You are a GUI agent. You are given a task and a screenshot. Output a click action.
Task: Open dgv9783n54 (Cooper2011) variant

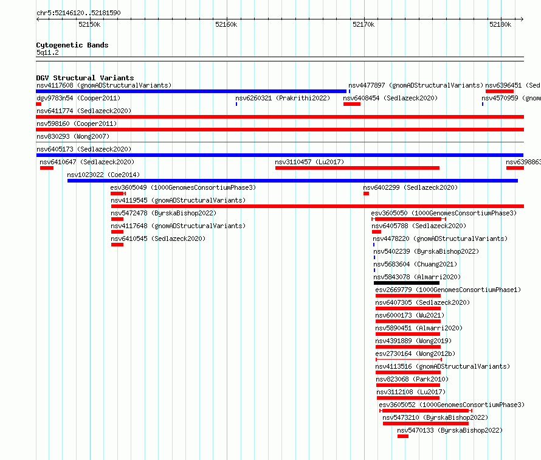[x=78, y=98]
